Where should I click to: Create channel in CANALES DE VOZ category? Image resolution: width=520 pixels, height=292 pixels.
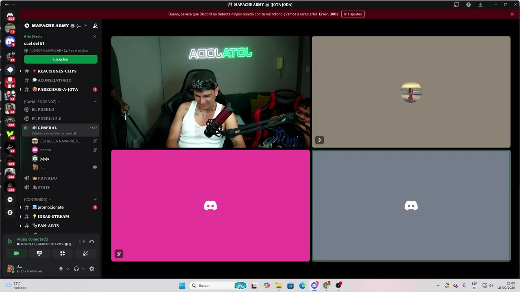(95, 102)
